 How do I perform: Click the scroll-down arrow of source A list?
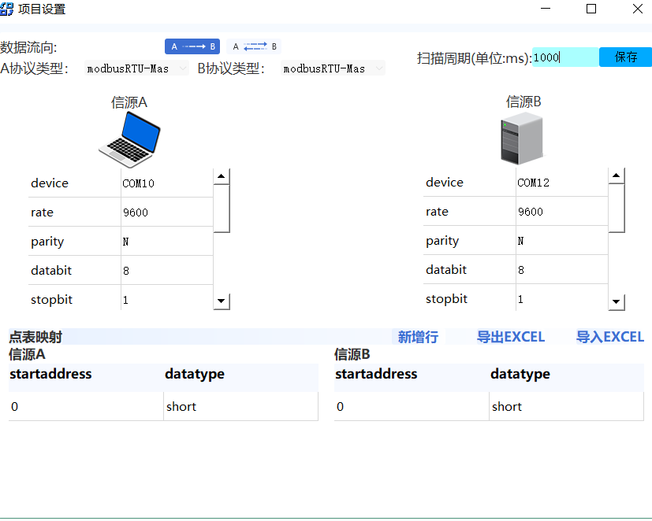pyautogui.click(x=222, y=301)
